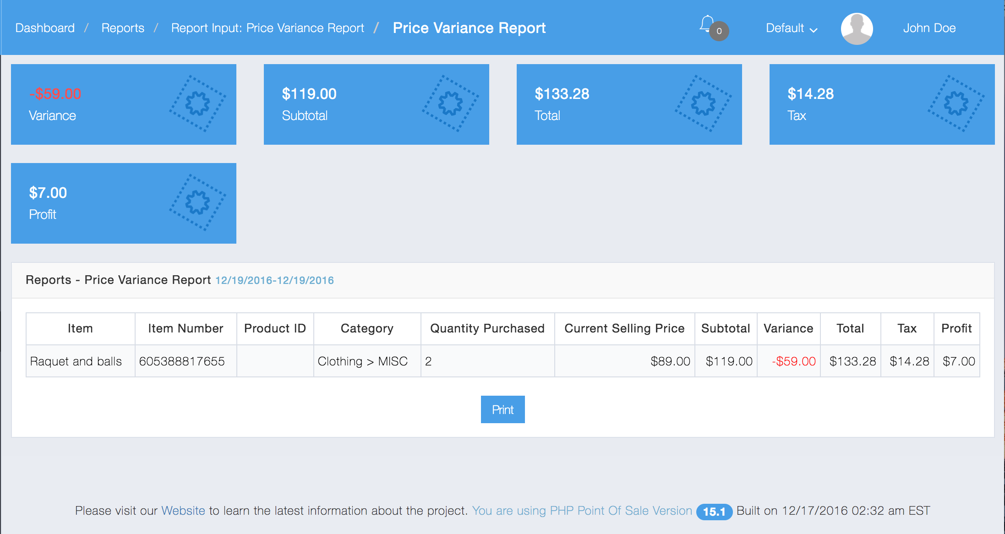Click the notification count badge
Viewport: 1005px width, 534px height.
pos(719,31)
